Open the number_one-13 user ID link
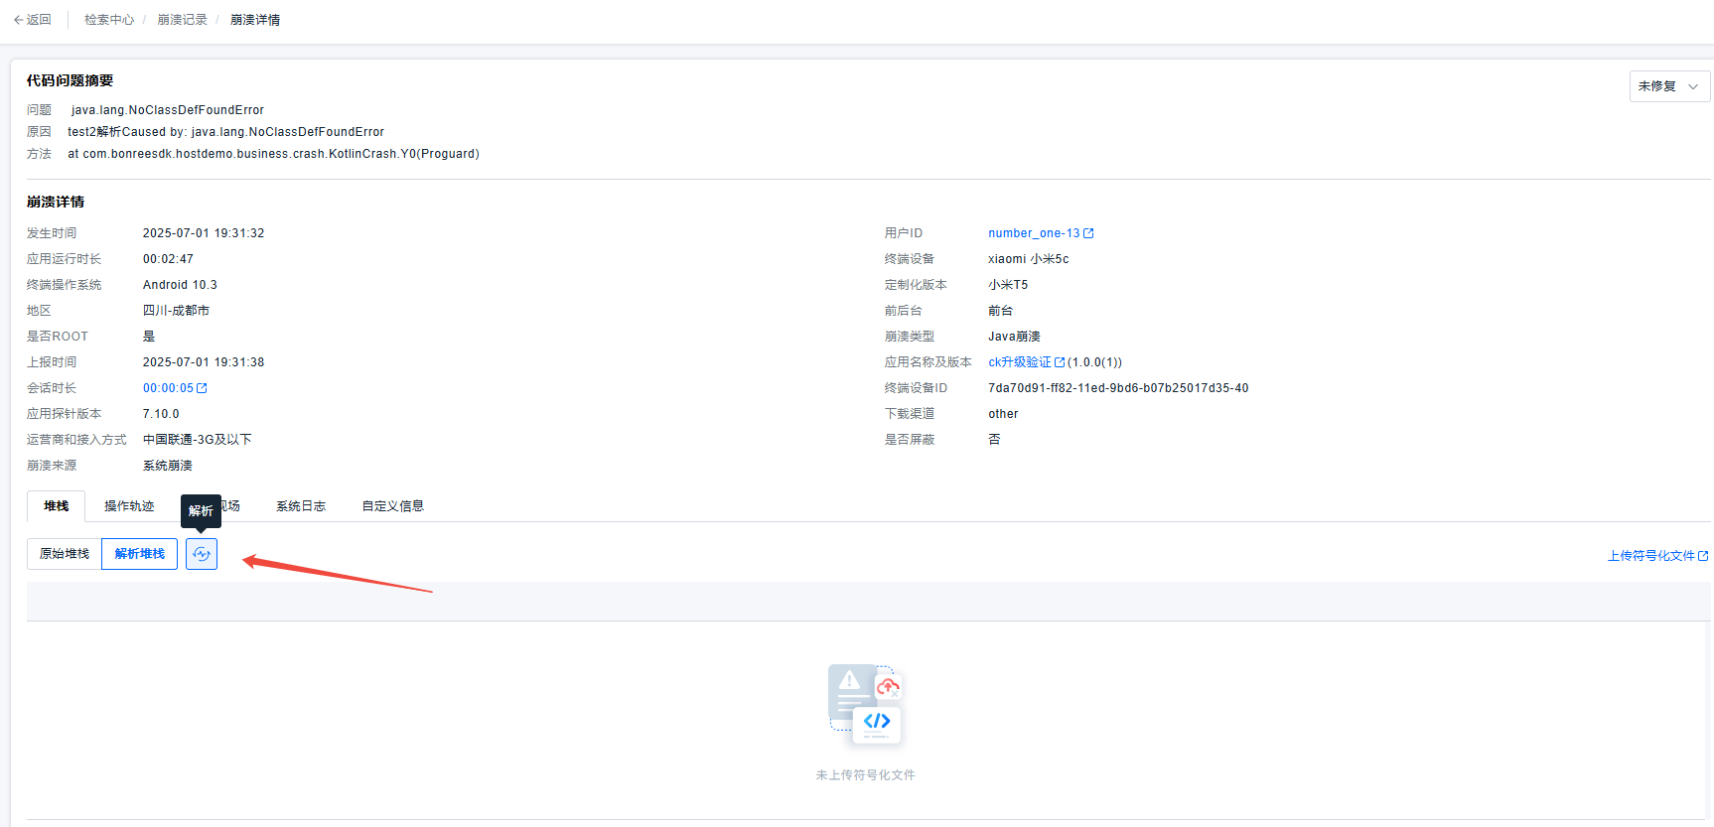Screen dimensions: 1714x827 click(1033, 233)
